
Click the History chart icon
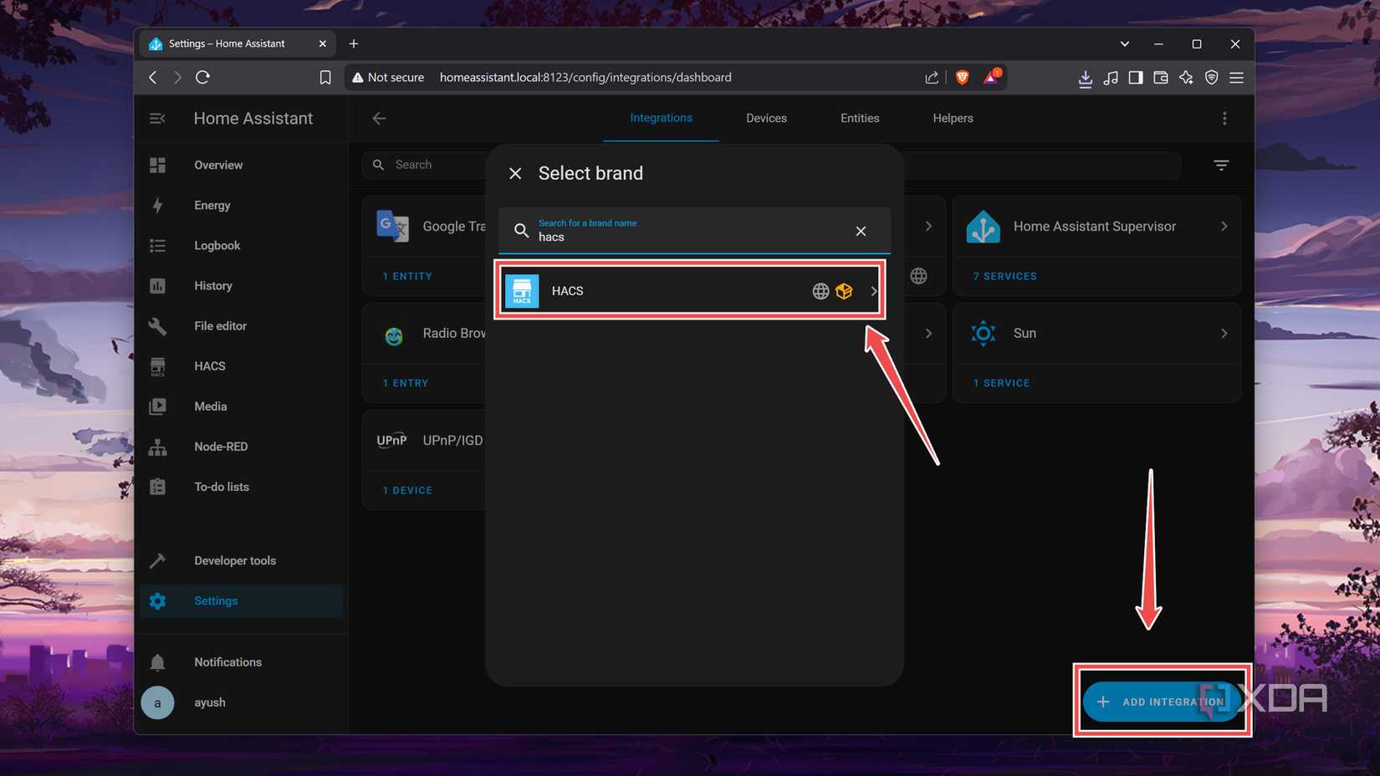(x=157, y=285)
